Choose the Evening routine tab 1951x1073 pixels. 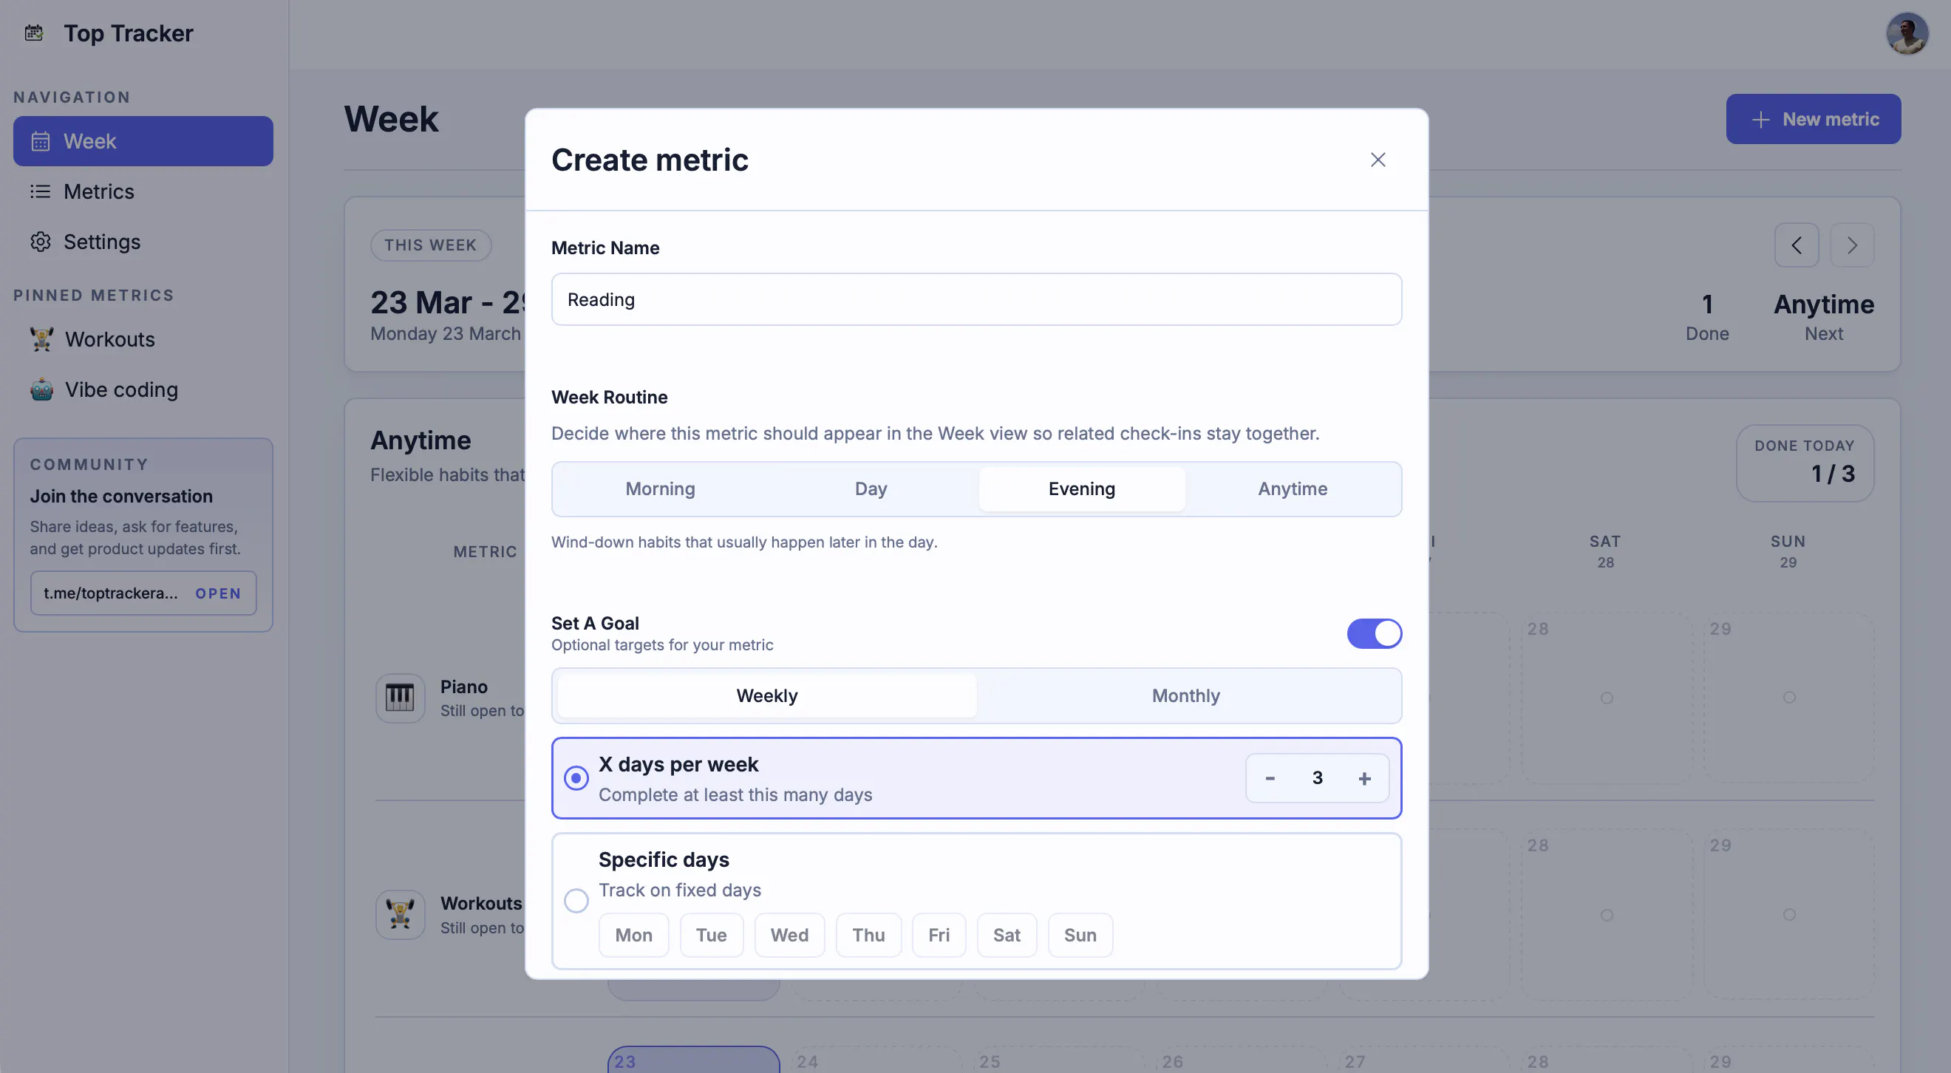1081,489
